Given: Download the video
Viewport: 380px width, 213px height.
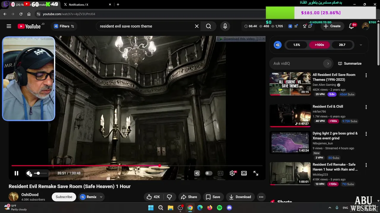Looking at the screenshot, I should [240, 197].
